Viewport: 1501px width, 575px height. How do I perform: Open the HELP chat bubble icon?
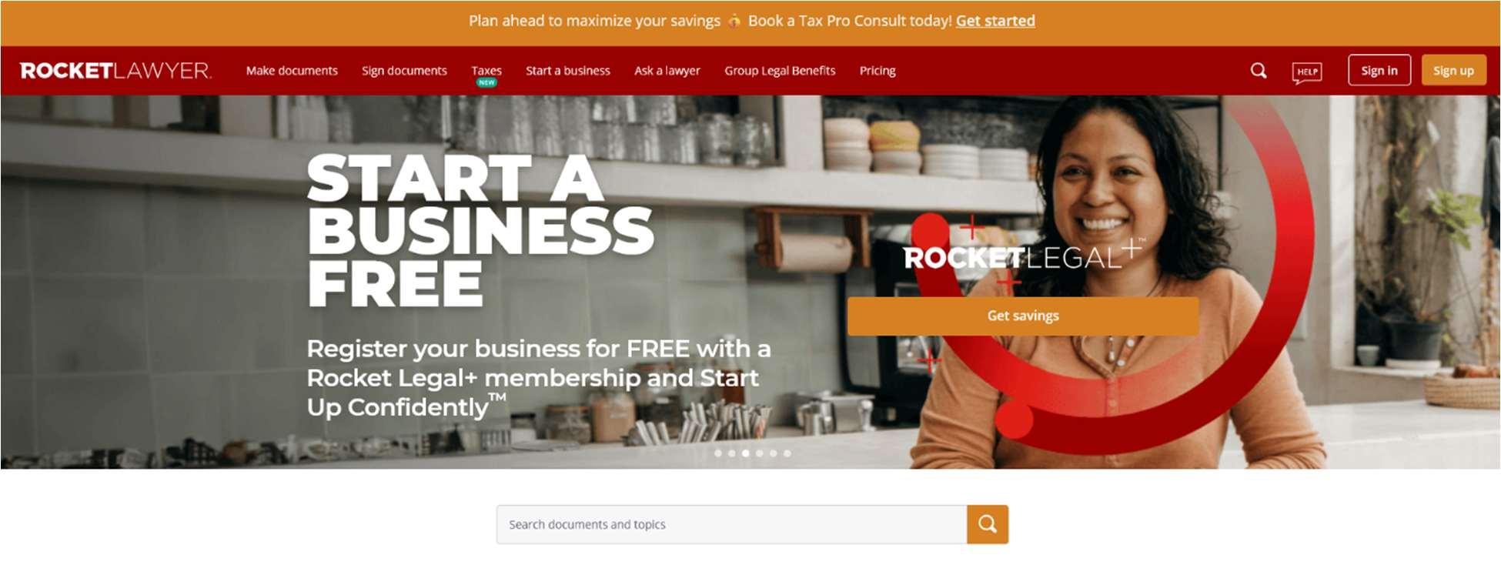1307,72
